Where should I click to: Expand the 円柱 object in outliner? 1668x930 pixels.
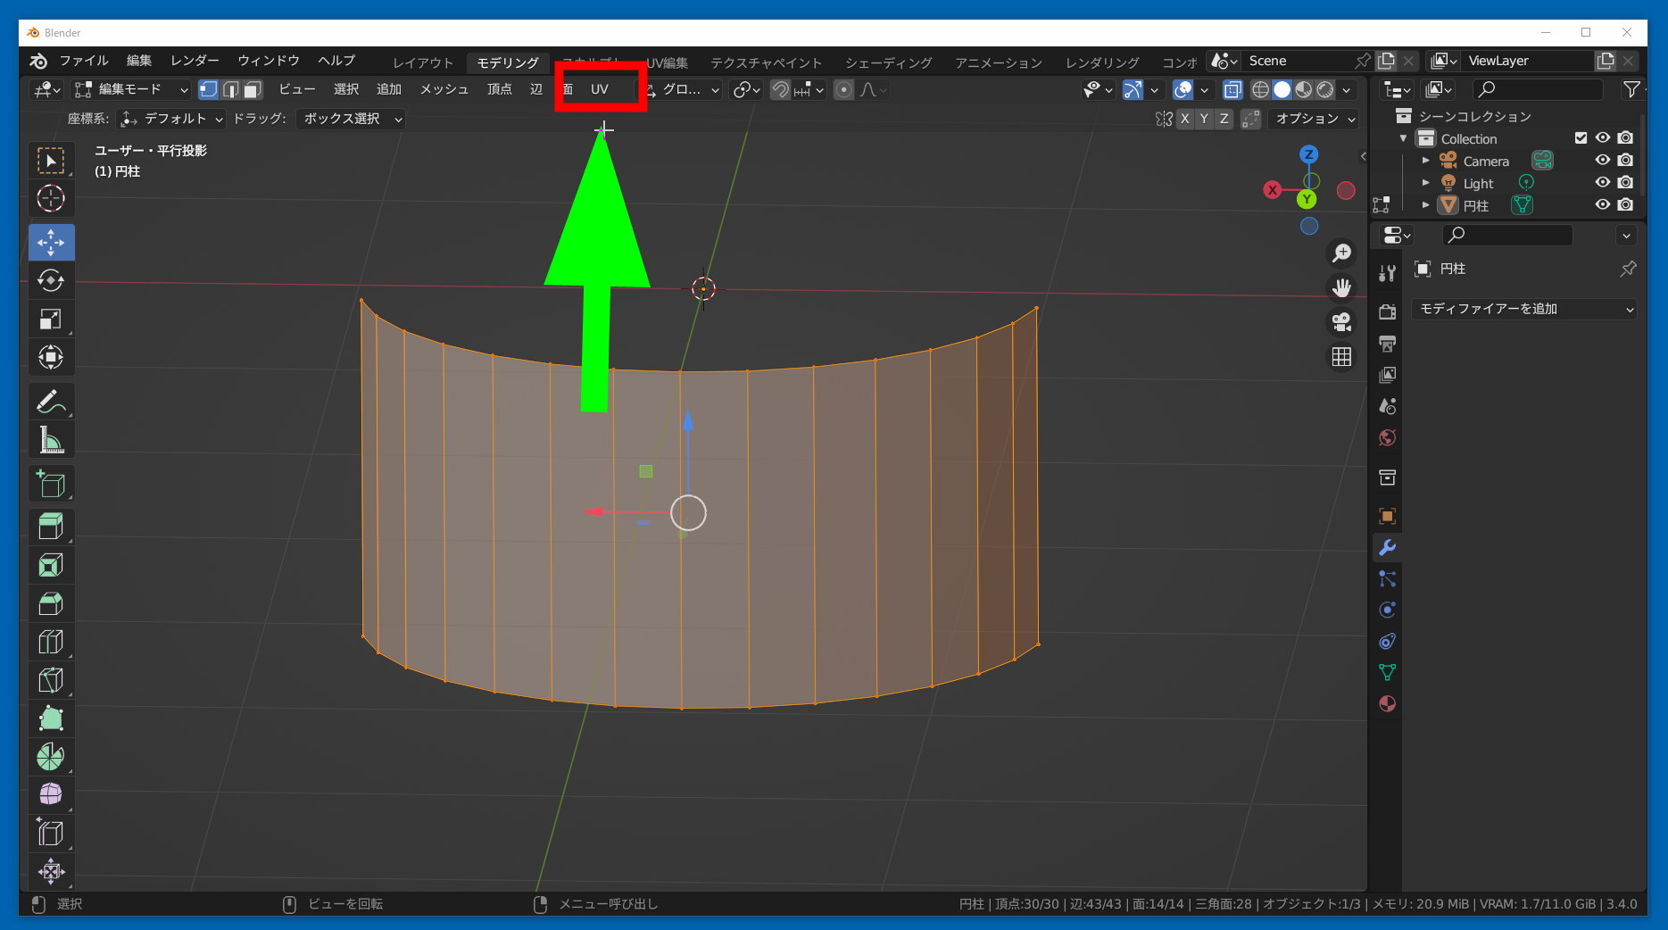(x=1425, y=205)
